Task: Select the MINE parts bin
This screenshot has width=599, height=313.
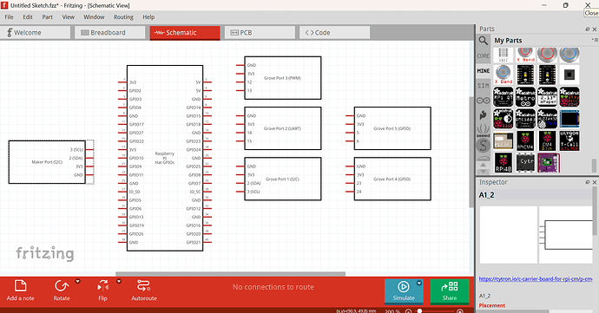Action: 484,70
